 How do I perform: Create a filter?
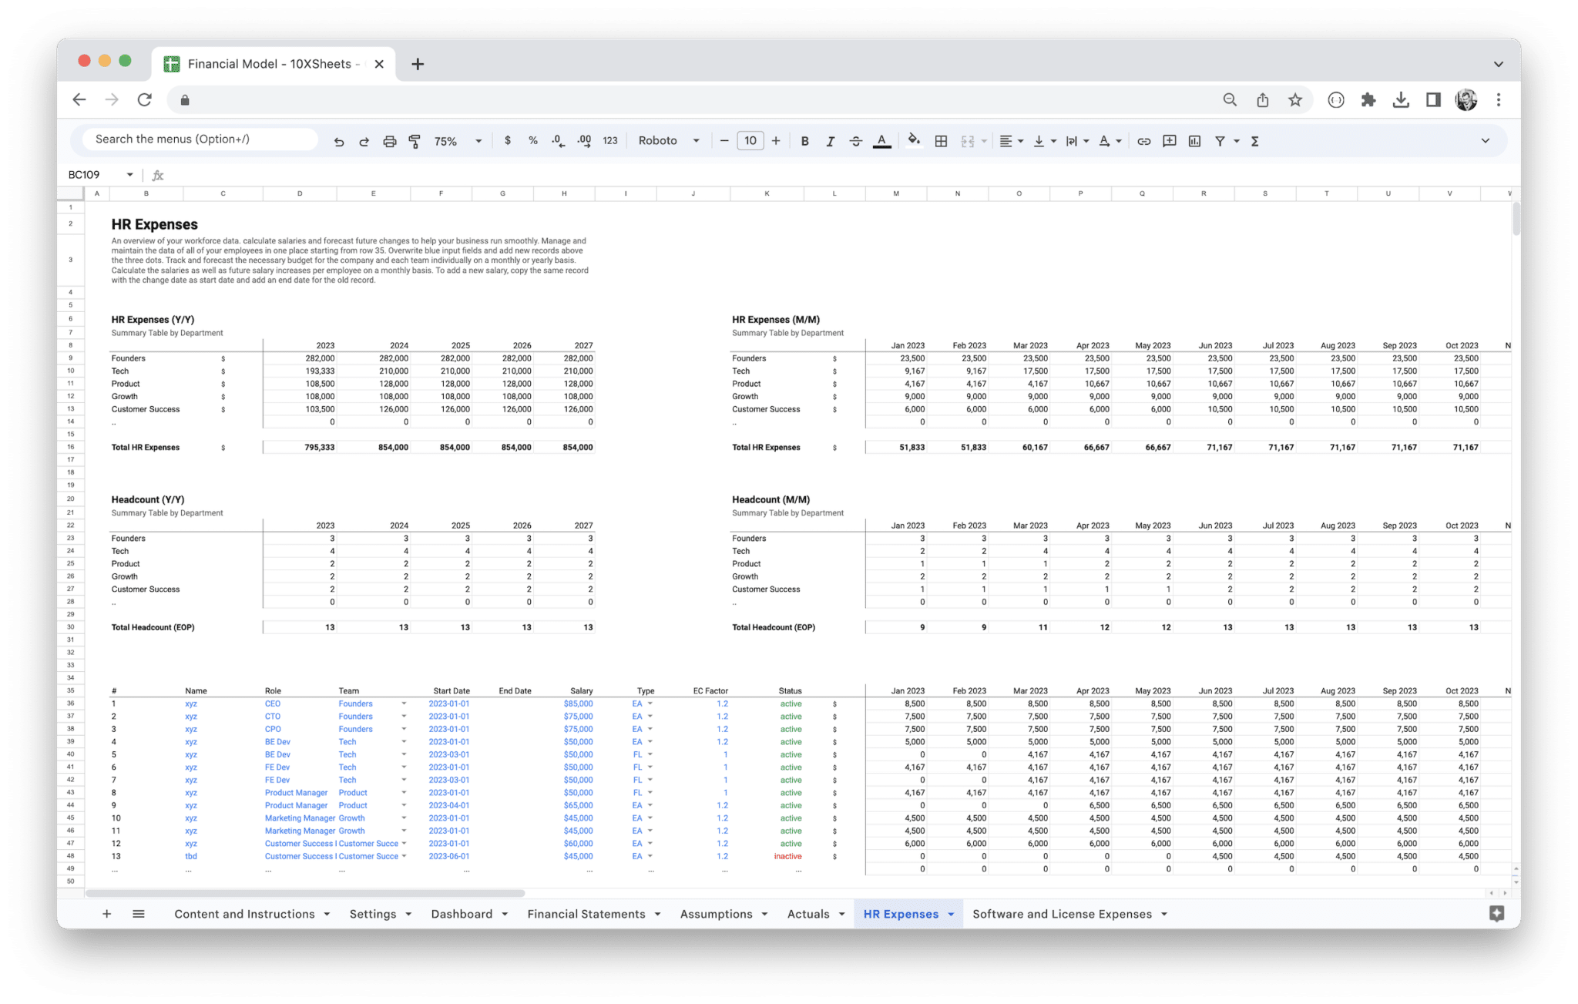click(x=1220, y=140)
